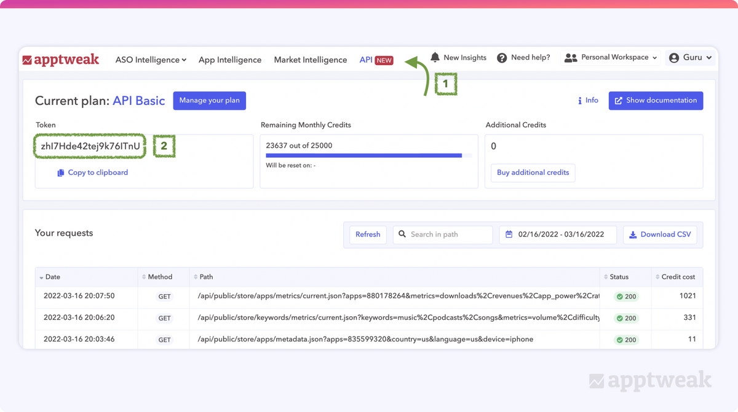Click the calendar icon in date range
The height and width of the screenshot is (412, 738).
click(x=509, y=235)
